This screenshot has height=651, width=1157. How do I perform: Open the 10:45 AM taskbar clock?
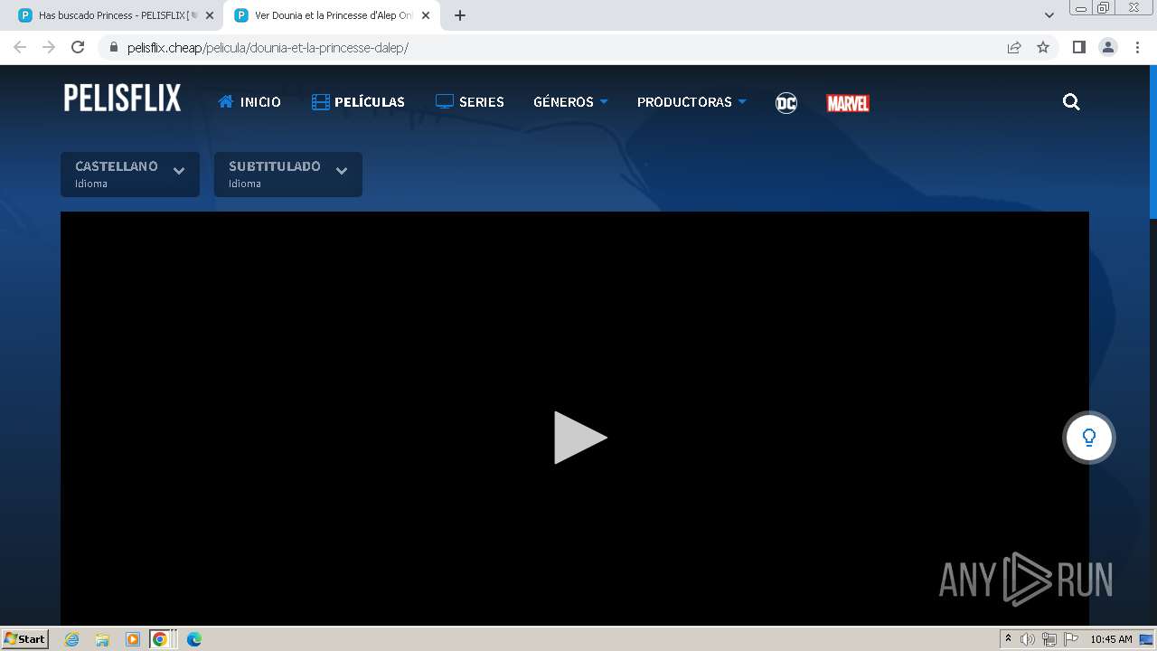pos(1111,639)
